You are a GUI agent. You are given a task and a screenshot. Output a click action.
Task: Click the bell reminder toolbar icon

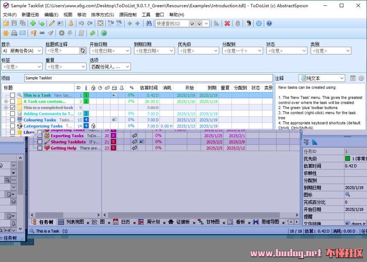(x=71, y=23)
